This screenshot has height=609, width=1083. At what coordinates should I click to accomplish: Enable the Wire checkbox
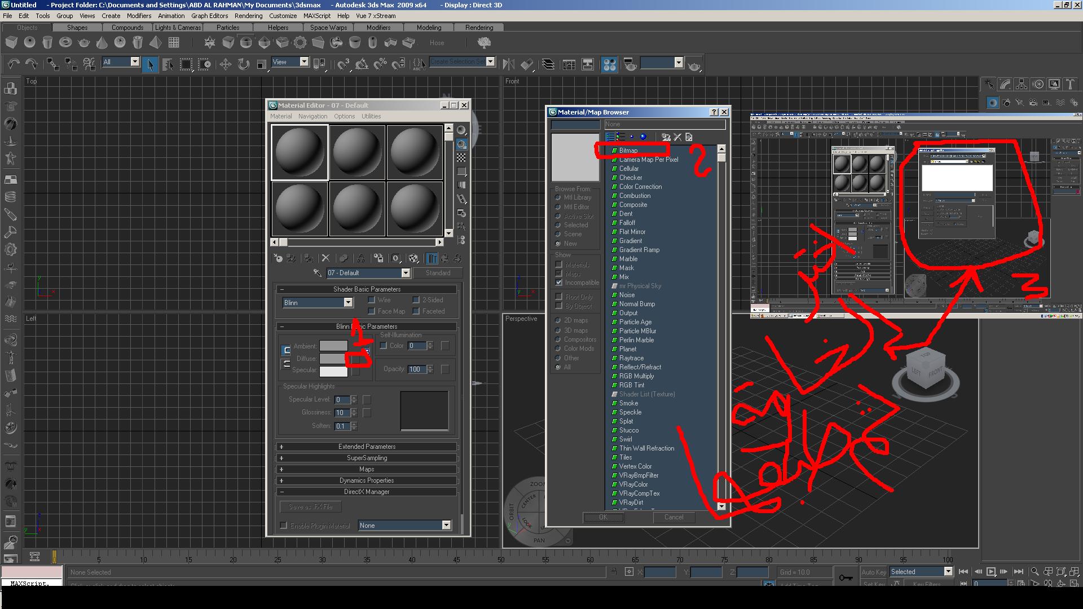coord(372,300)
